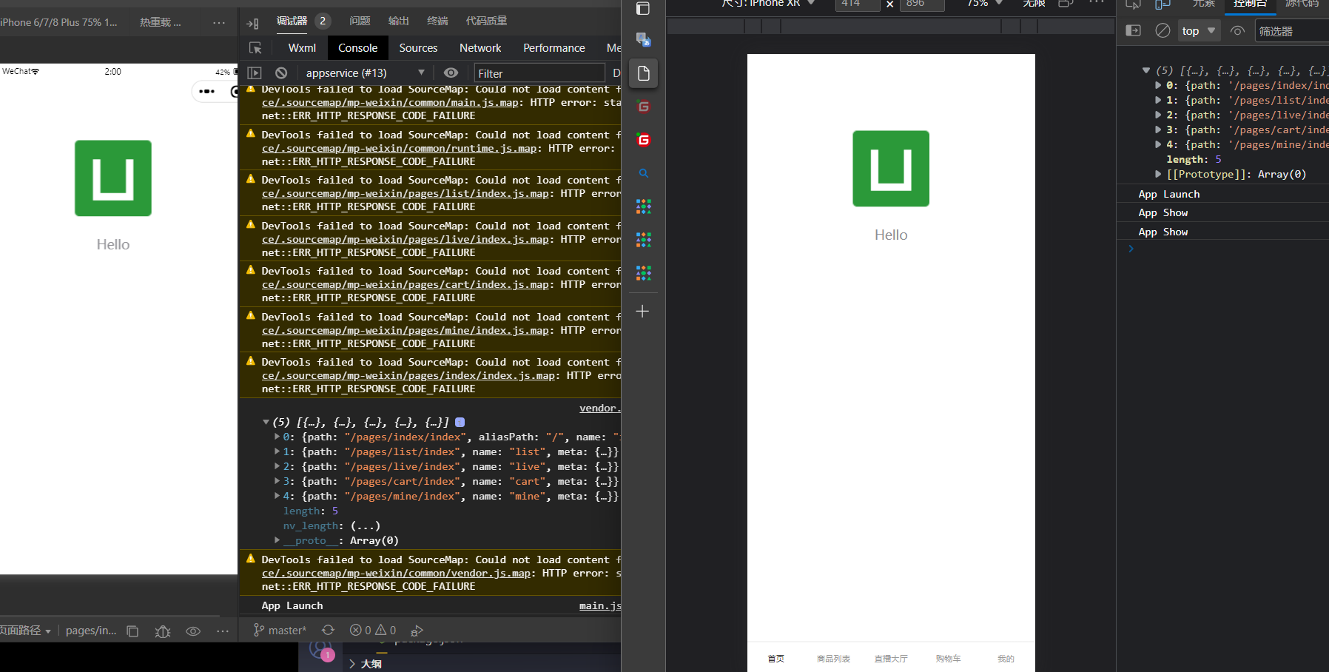Switch to the Wxml tab
The image size is (1329, 672).
[x=302, y=48]
